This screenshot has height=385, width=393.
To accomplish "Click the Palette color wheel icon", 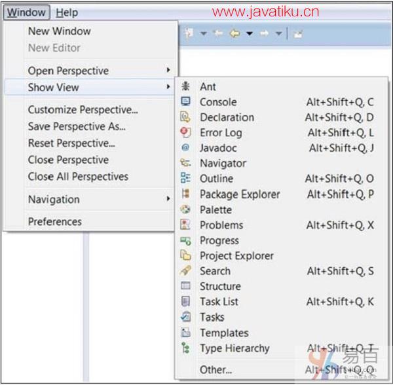I will (185, 209).
